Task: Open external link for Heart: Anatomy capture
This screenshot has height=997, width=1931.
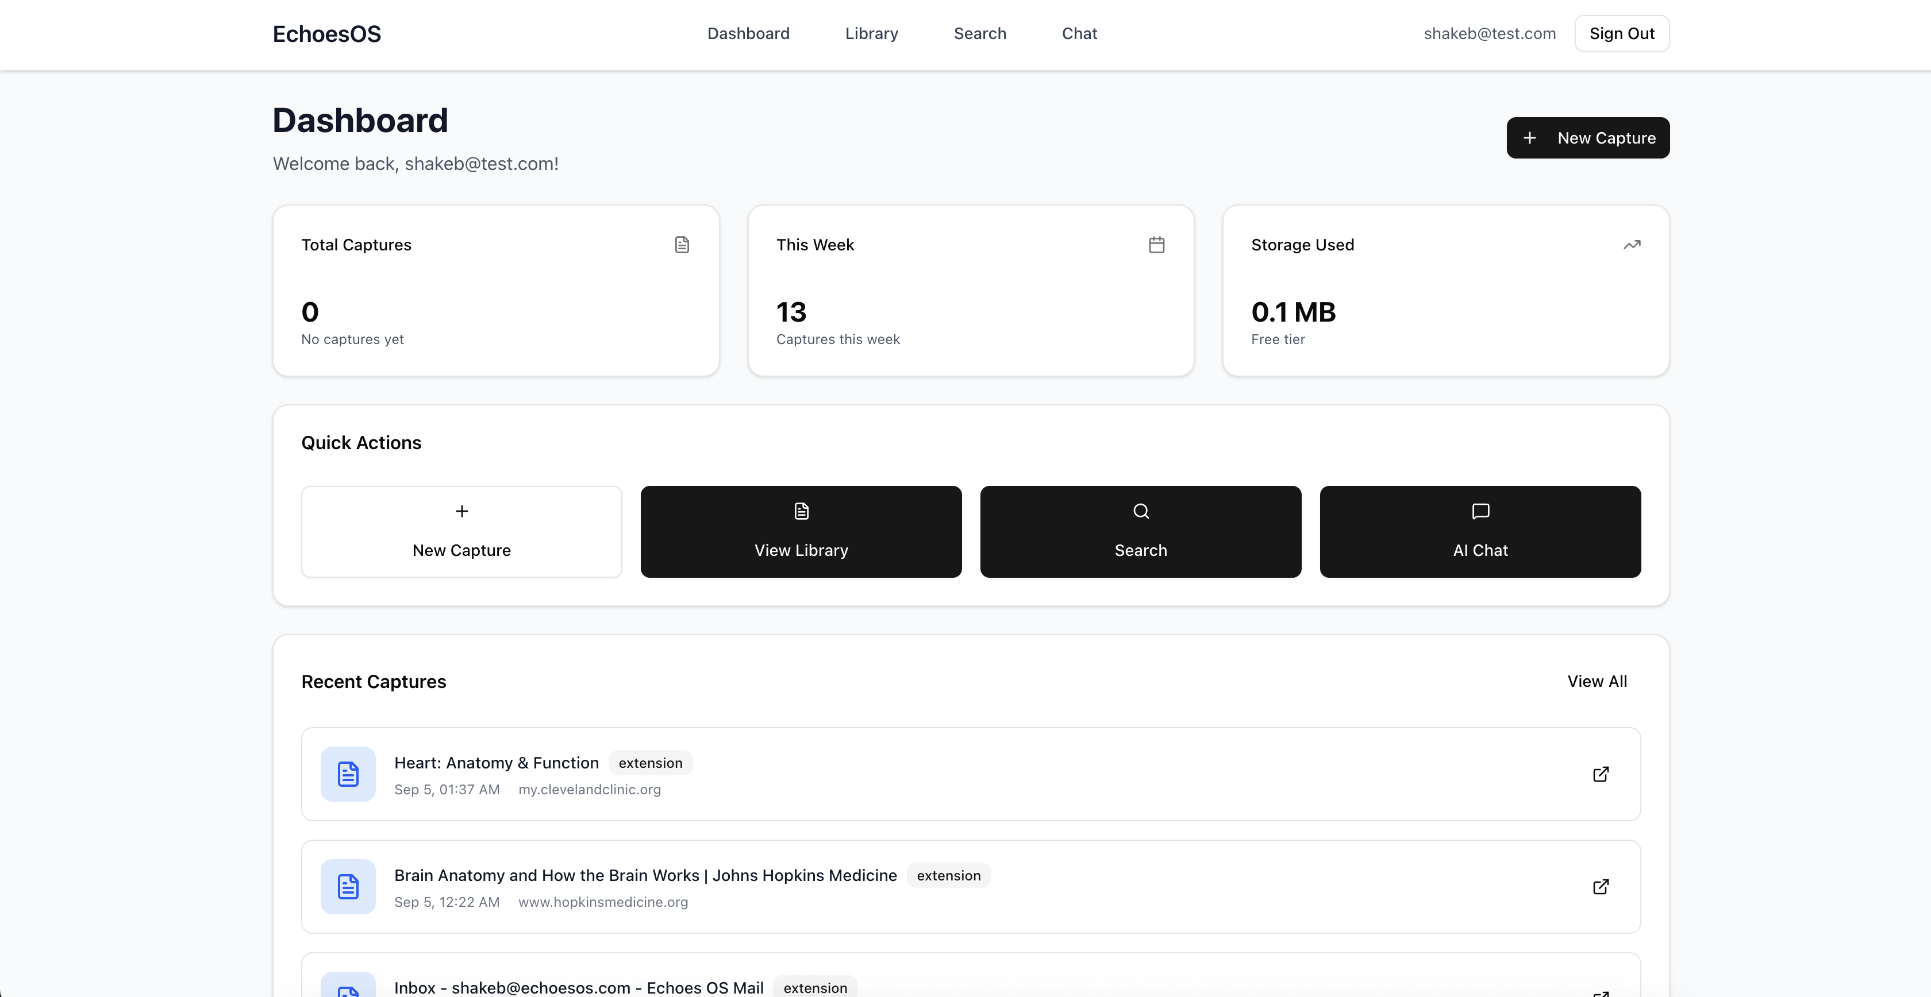Action: coord(1601,775)
